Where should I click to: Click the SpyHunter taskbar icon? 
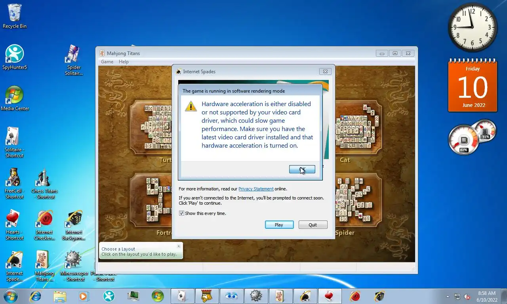click(109, 296)
